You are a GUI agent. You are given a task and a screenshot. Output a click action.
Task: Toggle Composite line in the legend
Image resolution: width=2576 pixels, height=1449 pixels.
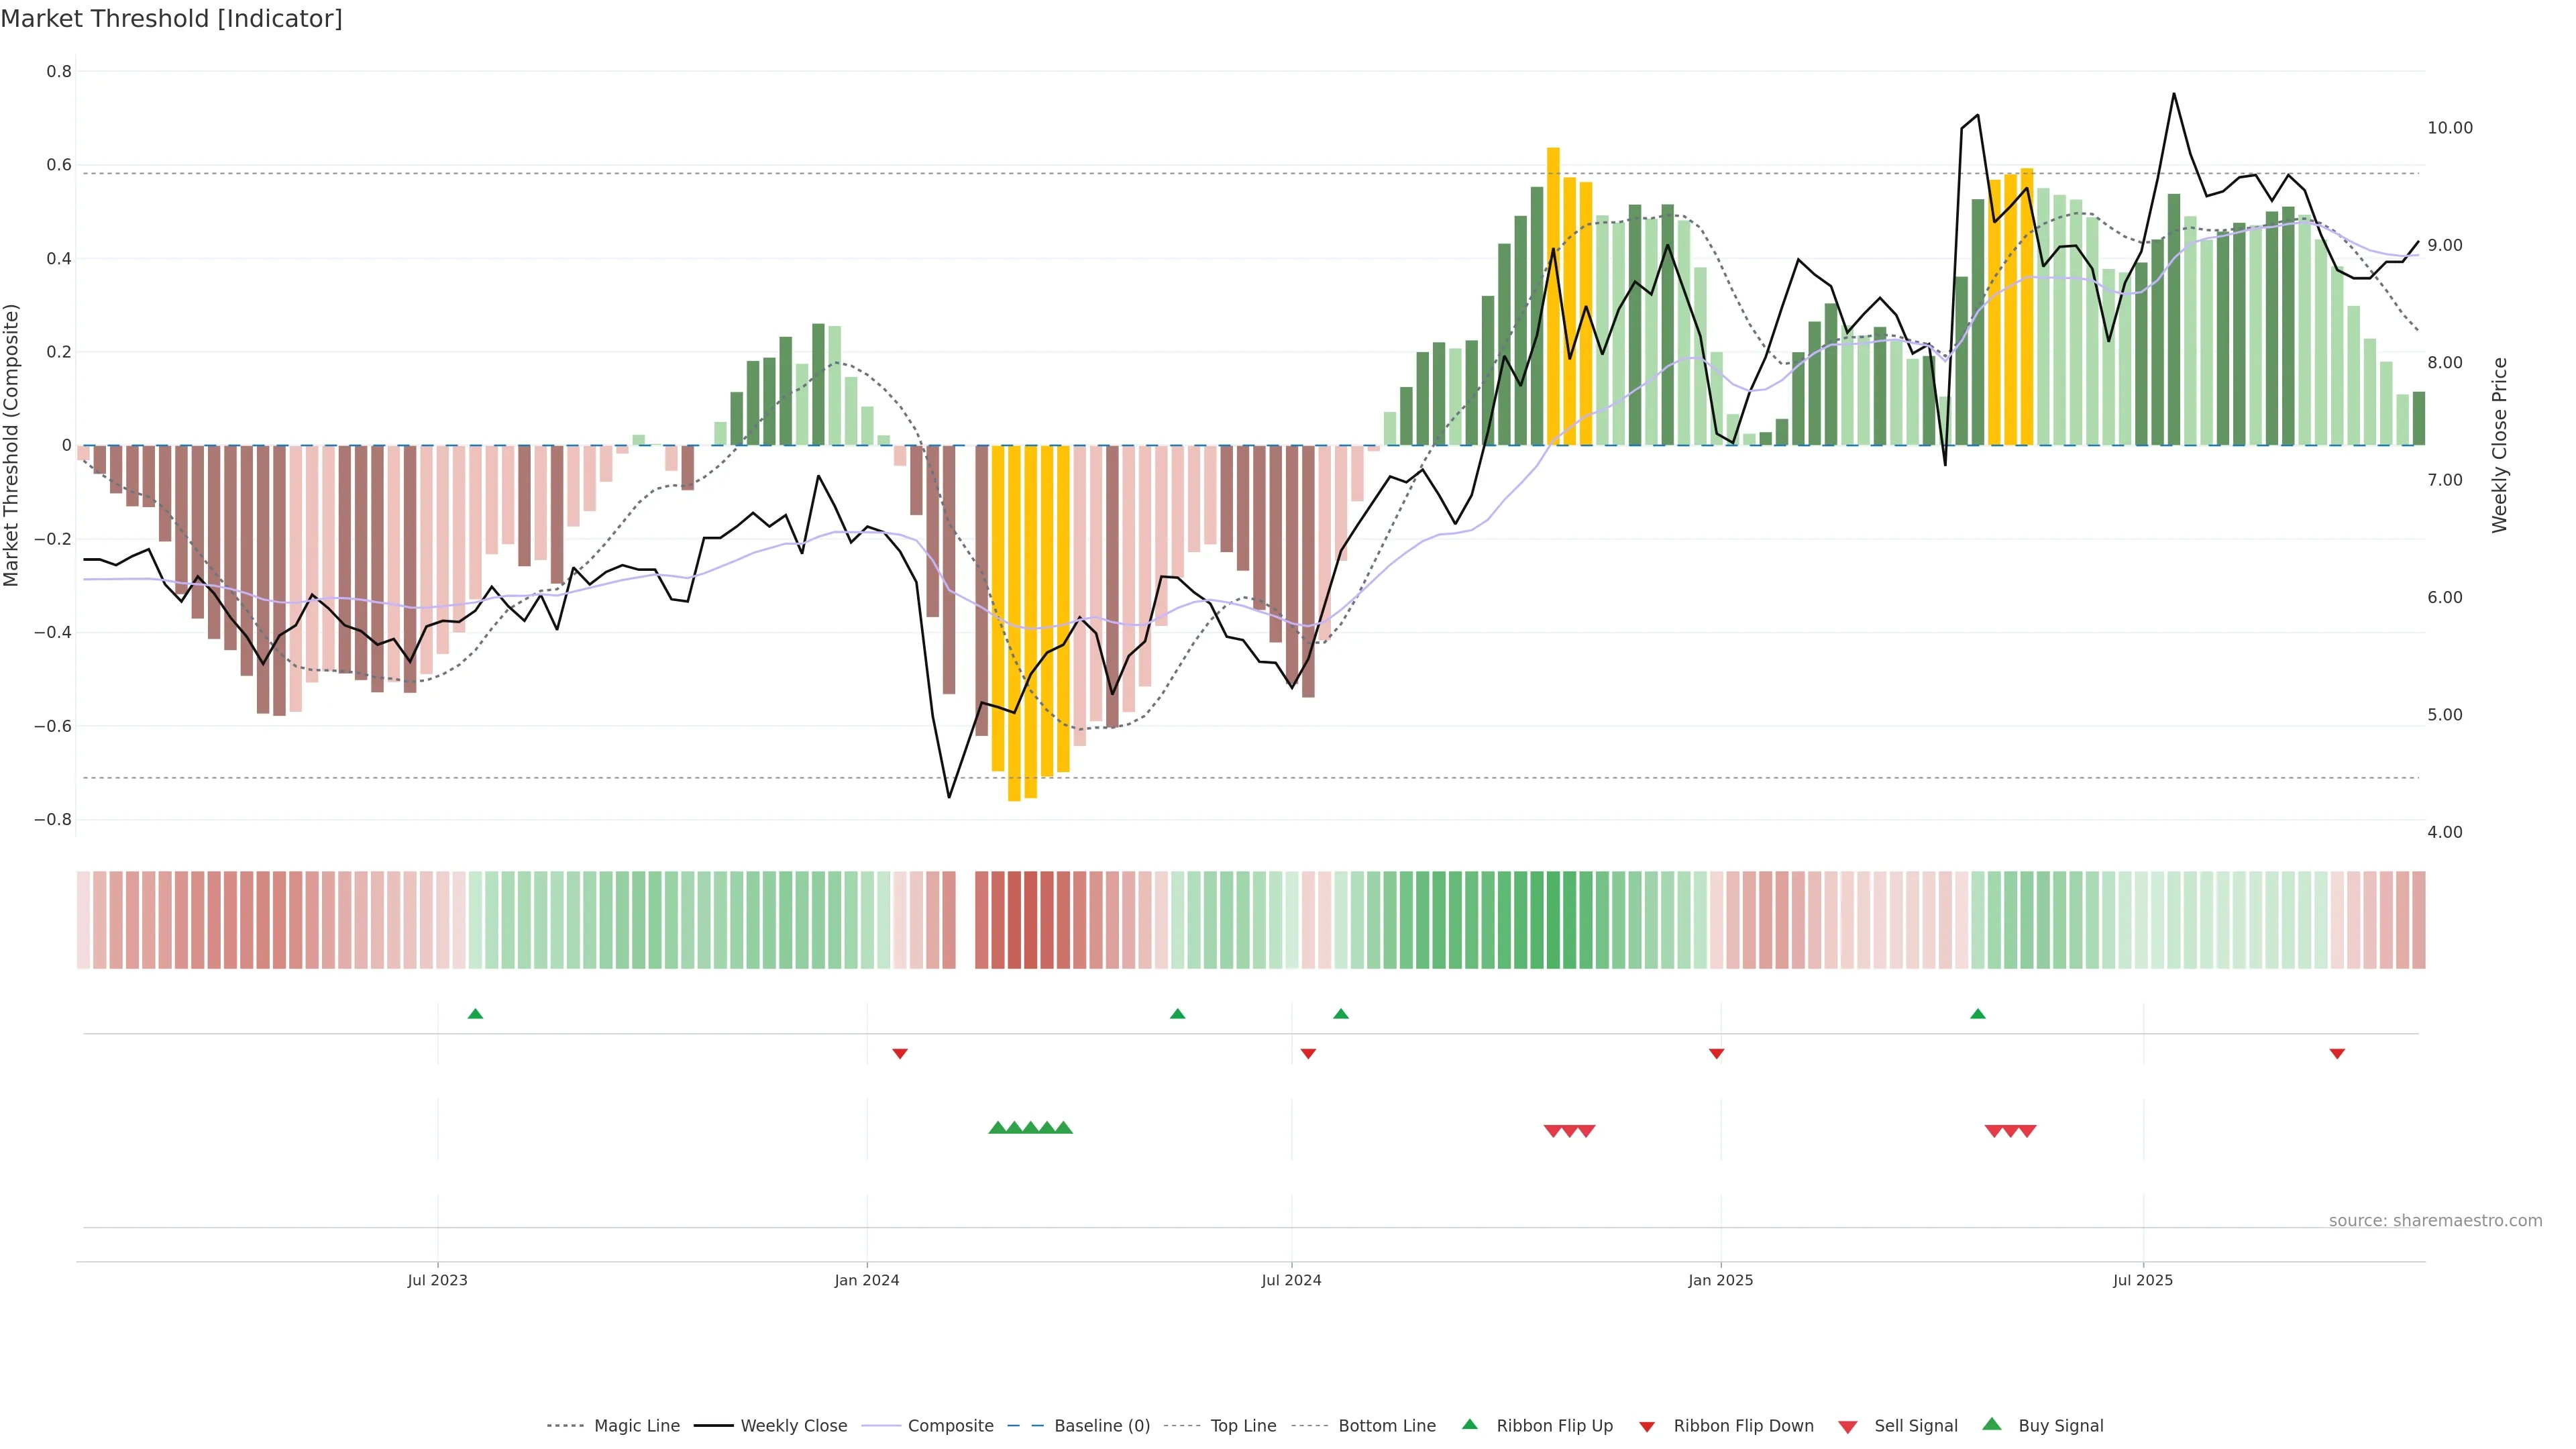[950, 1425]
